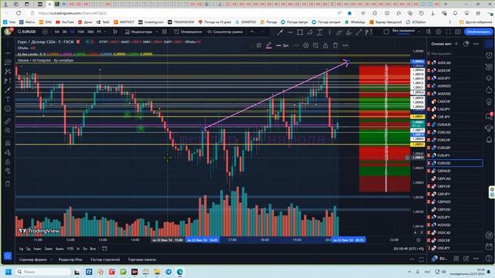The height and width of the screenshot is (278, 495).
Task: Open Telegram from the taskbar
Action: (x=169, y=272)
